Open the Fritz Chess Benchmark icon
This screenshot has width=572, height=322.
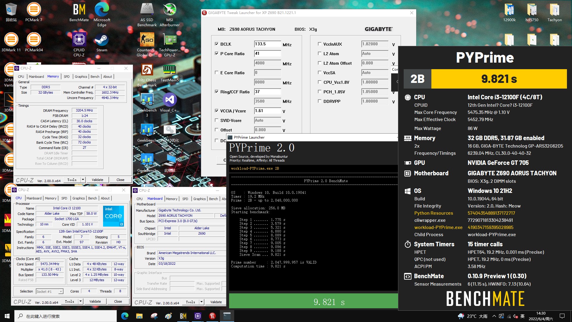tap(147, 75)
